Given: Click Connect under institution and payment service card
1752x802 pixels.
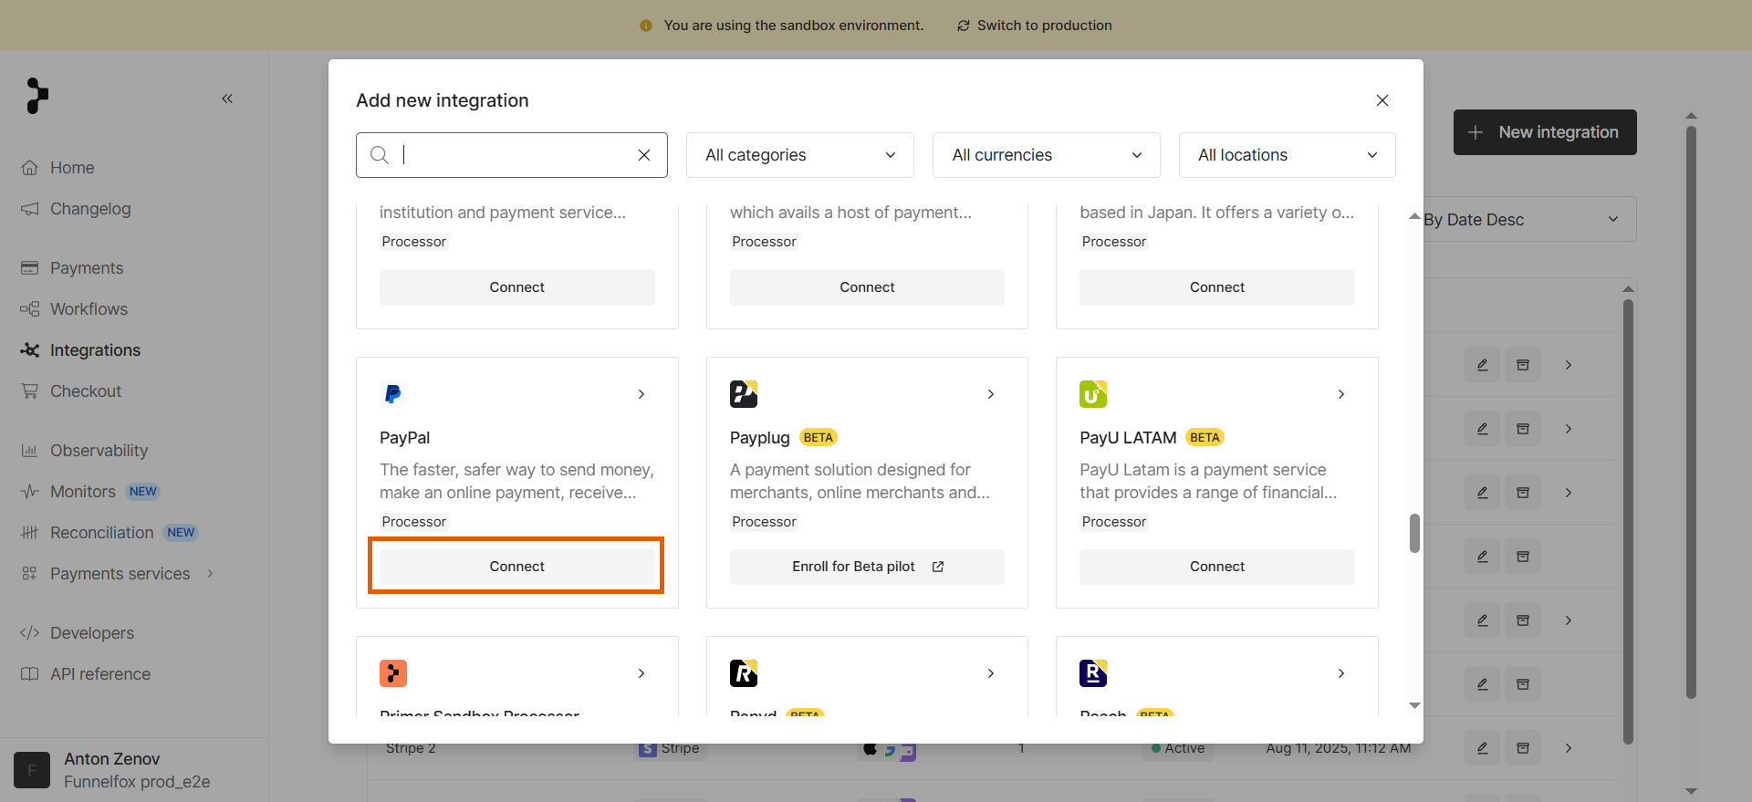Looking at the screenshot, I should (517, 287).
